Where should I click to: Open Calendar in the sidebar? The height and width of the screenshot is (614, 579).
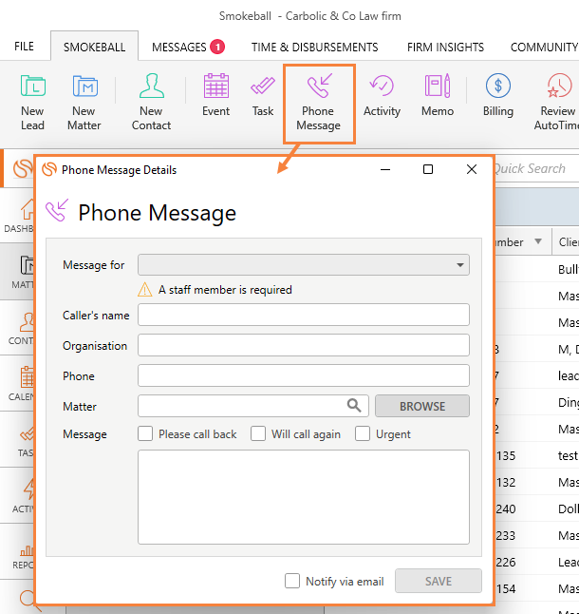(18, 384)
